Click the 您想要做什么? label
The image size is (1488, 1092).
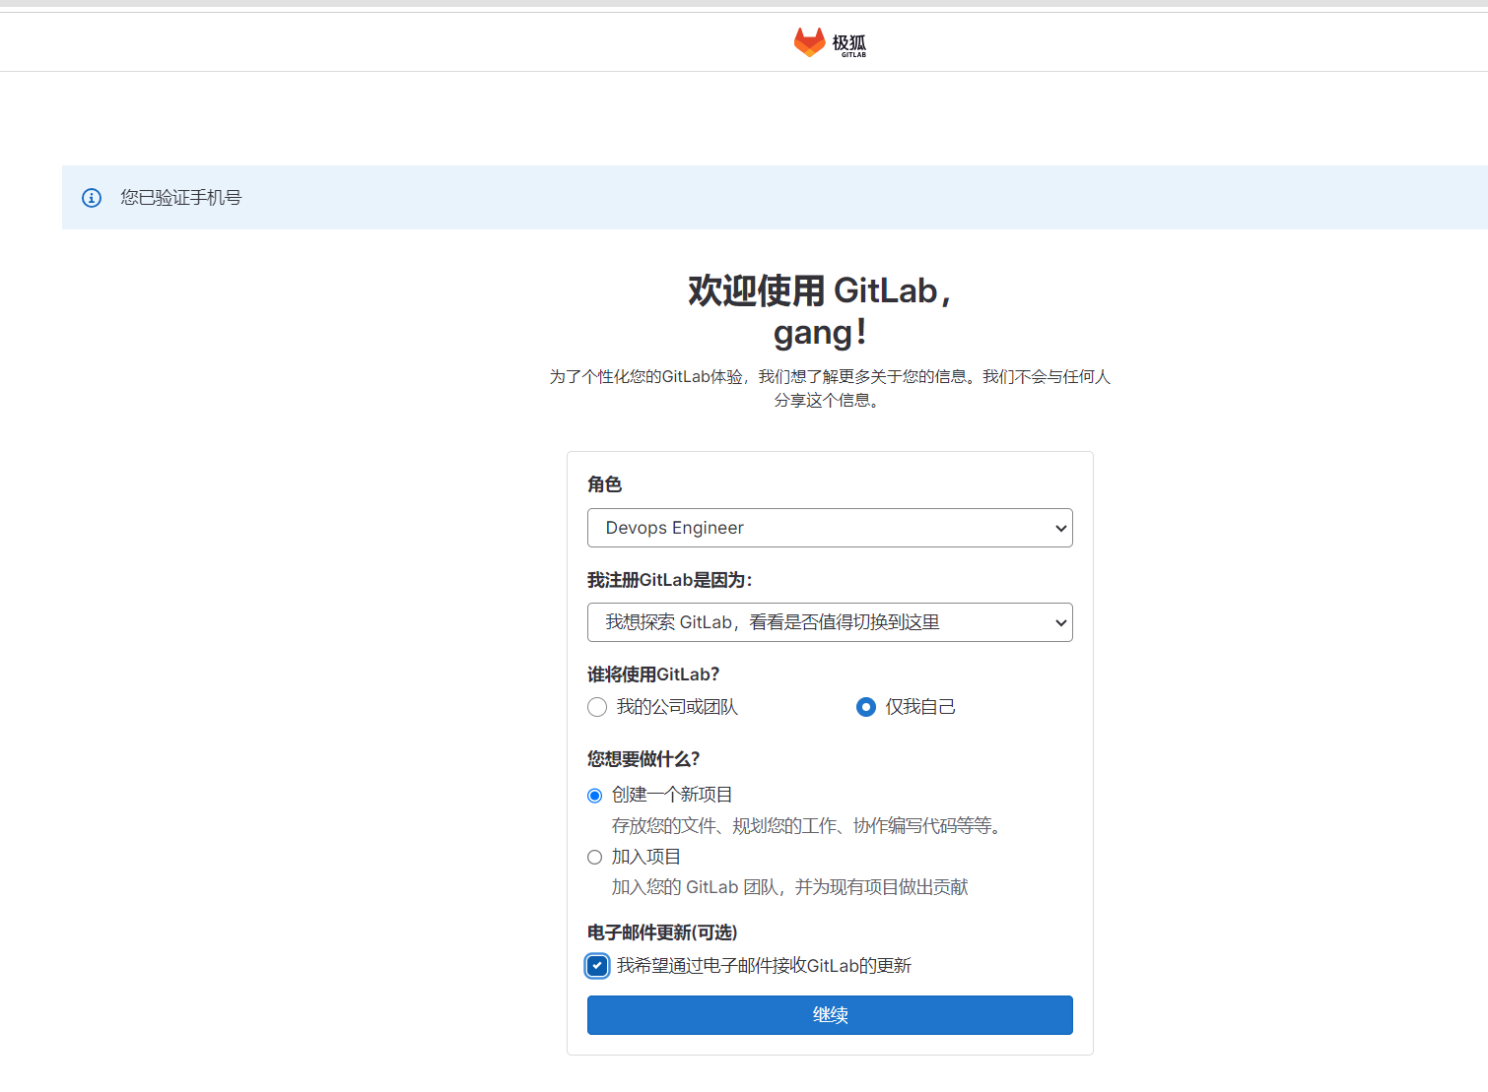(x=643, y=759)
